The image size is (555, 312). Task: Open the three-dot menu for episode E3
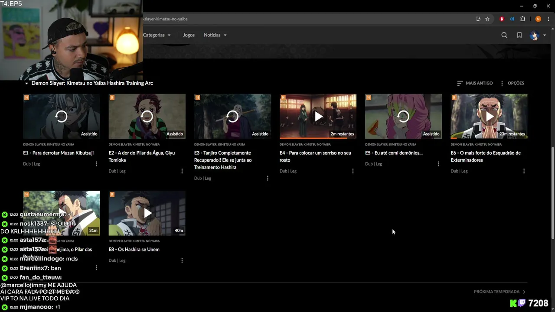[x=267, y=178]
